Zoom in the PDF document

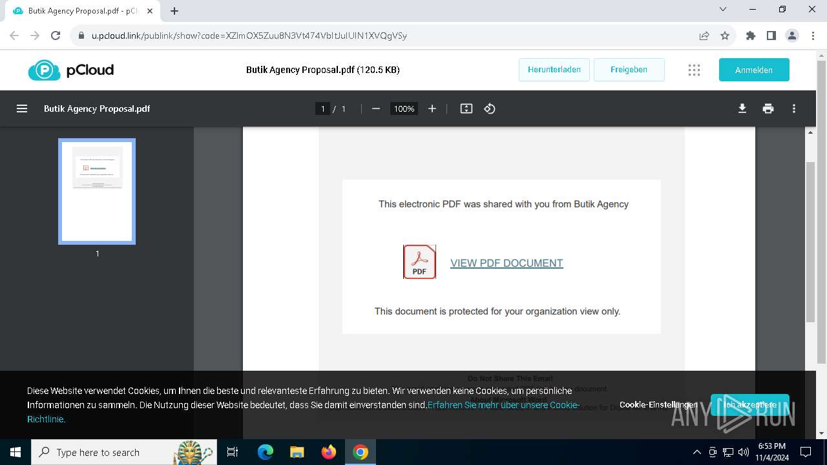(x=432, y=108)
